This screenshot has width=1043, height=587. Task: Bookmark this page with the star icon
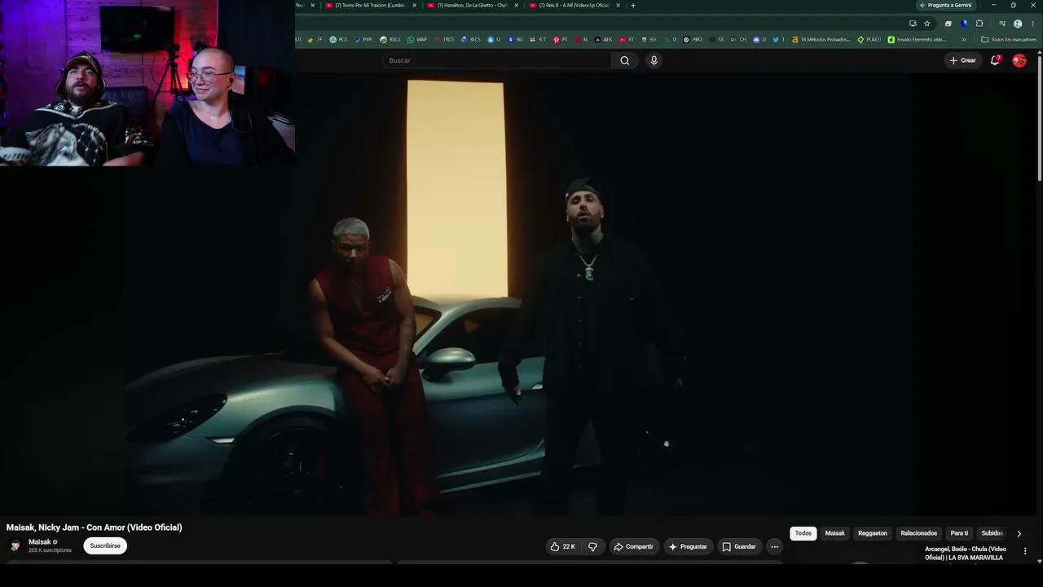pyautogui.click(x=926, y=24)
